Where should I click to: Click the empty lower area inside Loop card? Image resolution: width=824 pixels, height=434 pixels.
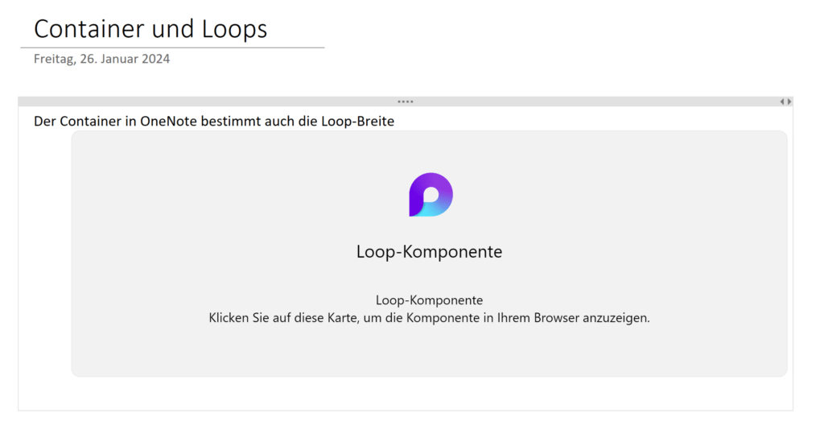tap(430, 353)
